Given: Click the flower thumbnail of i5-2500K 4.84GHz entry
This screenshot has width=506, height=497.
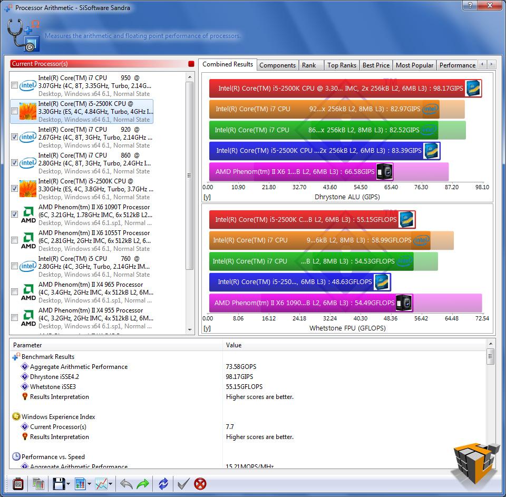Looking at the screenshot, I should coord(28,111).
